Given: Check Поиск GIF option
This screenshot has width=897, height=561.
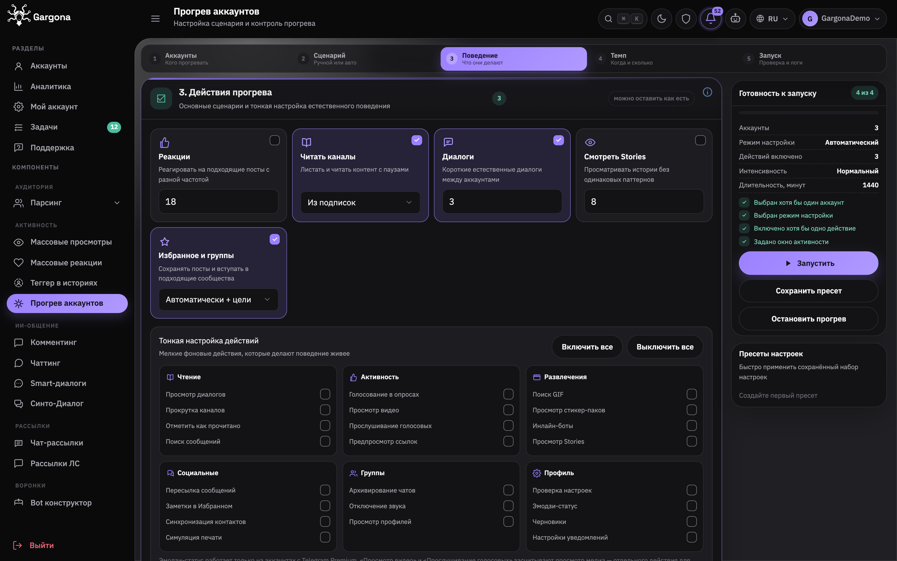Looking at the screenshot, I should 692,394.
